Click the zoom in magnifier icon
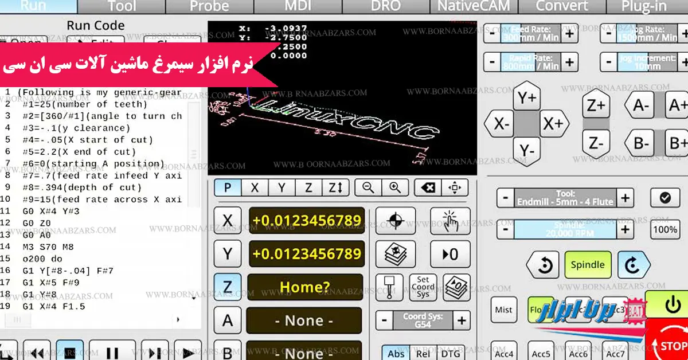The height and width of the screenshot is (360, 688). click(395, 187)
